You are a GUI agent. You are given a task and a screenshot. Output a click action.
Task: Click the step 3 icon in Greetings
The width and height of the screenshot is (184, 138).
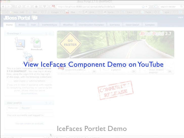point(28,57)
